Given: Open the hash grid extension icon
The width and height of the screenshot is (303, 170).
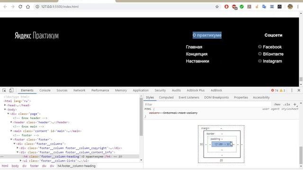Looking at the screenshot, I should coord(272,7).
